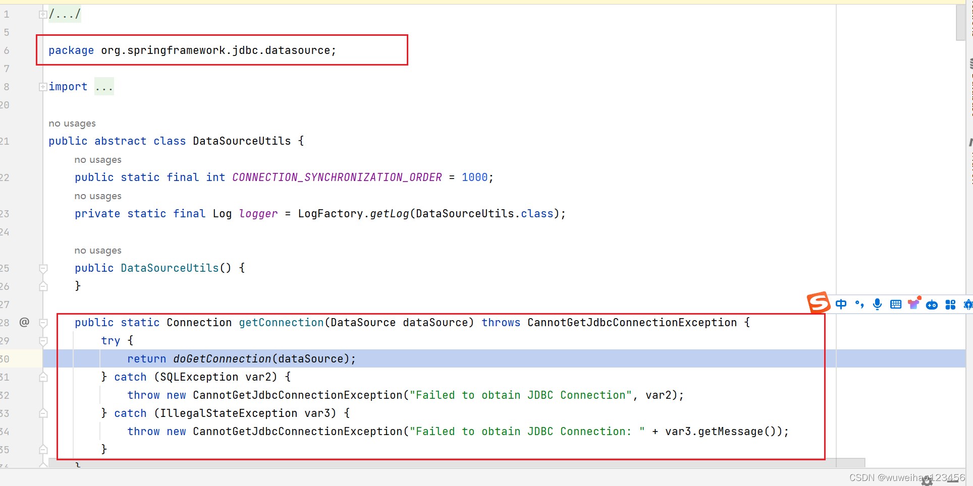Click the vertical scrollbar thumb
The height and width of the screenshot is (486, 973).
click(x=960, y=22)
